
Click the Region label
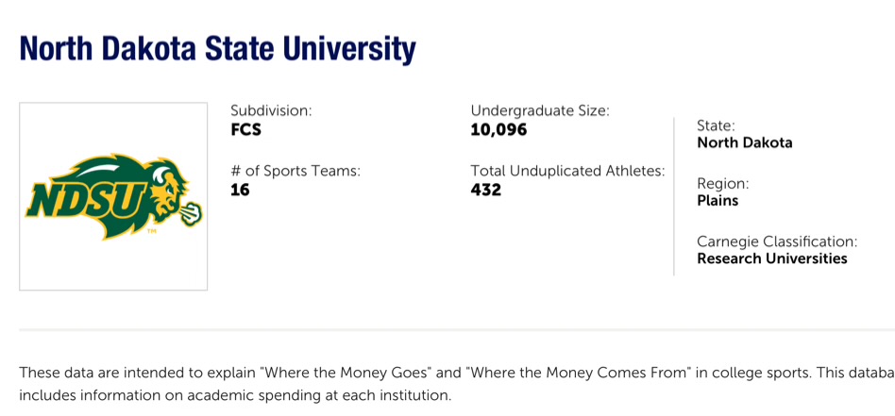pos(722,183)
